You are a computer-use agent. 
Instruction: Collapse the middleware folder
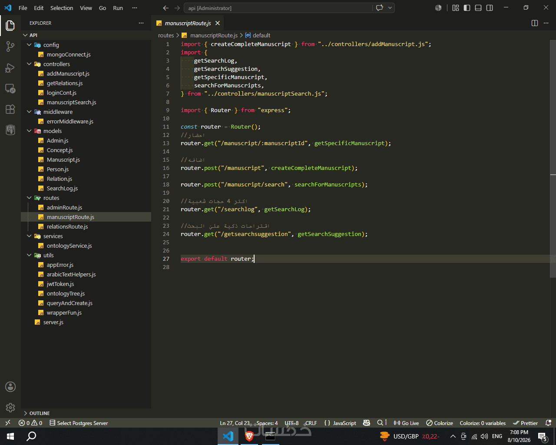pyautogui.click(x=86, y=112)
